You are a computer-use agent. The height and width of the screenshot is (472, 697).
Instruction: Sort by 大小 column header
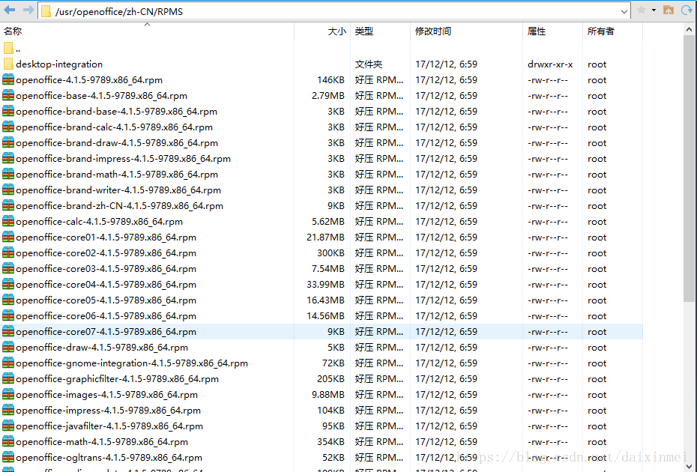337,31
